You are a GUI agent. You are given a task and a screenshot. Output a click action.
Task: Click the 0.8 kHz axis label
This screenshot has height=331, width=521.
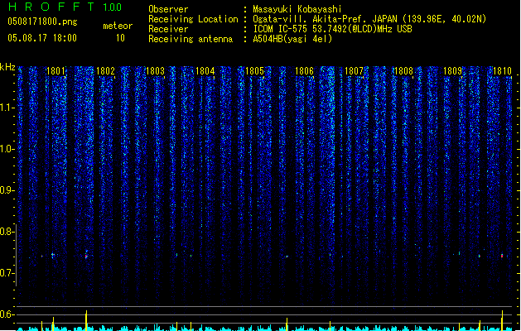pos(7,232)
